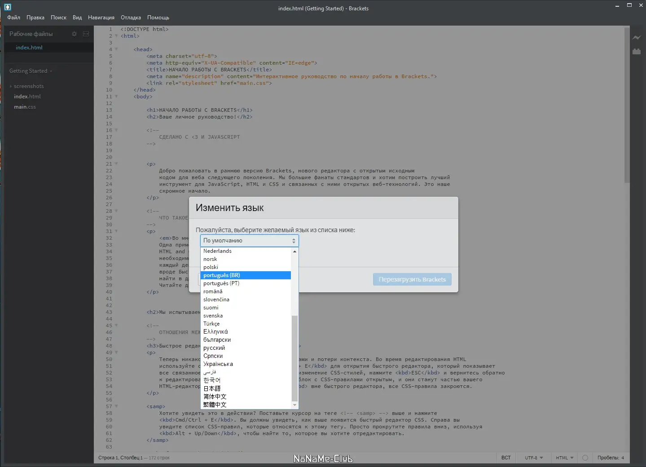
Task: Click the language list scrollbar up arrow
Action: click(294, 251)
